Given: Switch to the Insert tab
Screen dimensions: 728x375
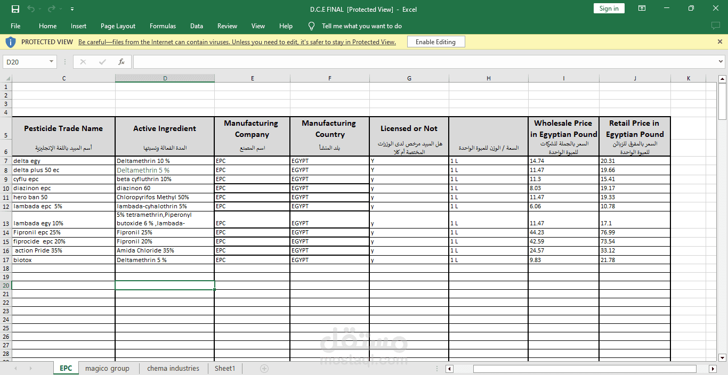Looking at the screenshot, I should pos(78,26).
